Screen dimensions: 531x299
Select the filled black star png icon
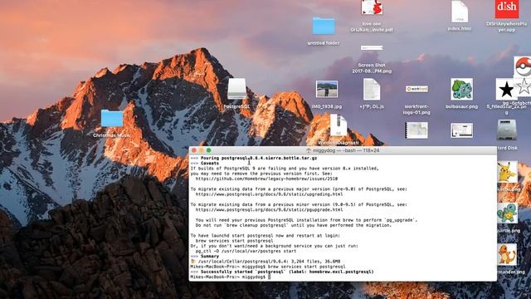click(506, 90)
